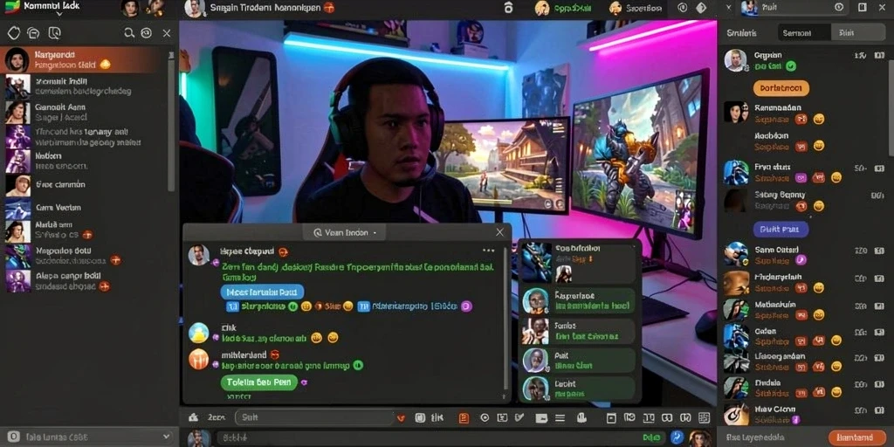Click the orange pill button under first viewer

[x=781, y=88]
